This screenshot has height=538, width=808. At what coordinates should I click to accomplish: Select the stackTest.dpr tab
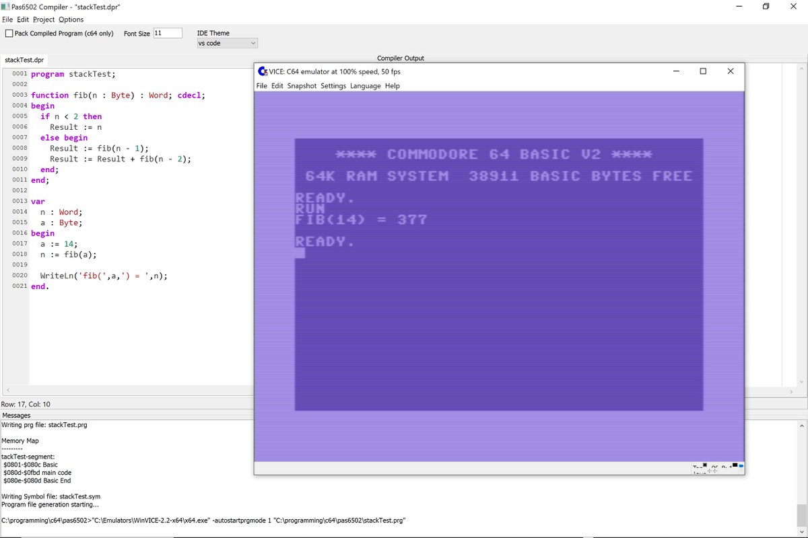(x=24, y=60)
